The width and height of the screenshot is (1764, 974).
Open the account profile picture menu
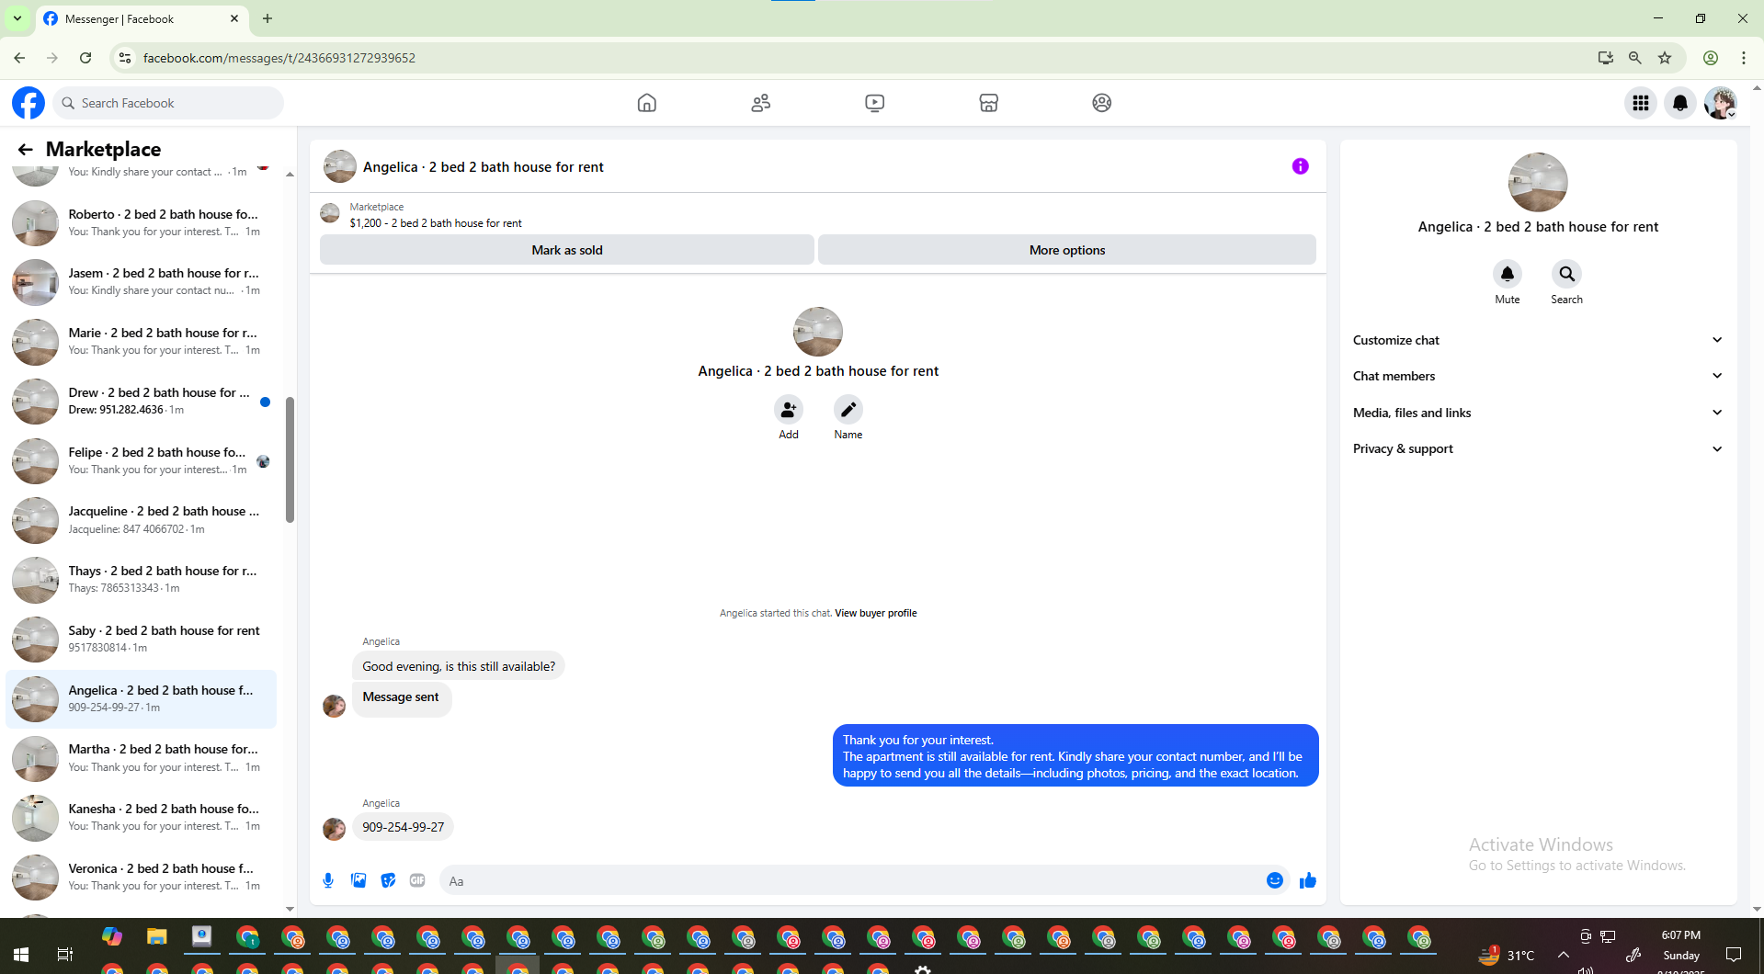tap(1721, 103)
